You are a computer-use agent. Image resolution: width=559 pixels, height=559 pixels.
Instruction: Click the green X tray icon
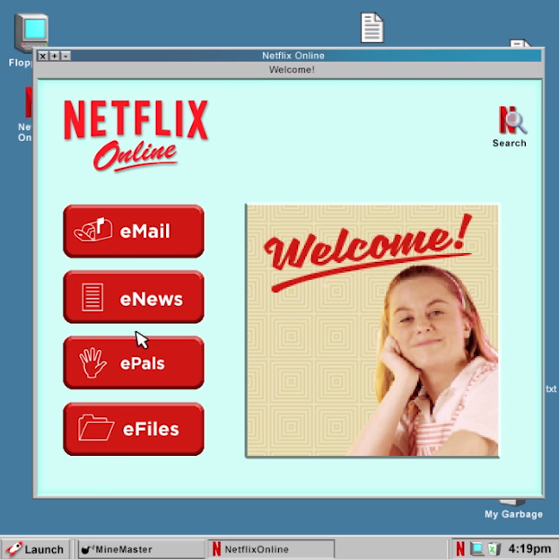pyautogui.click(x=493, y=548)
